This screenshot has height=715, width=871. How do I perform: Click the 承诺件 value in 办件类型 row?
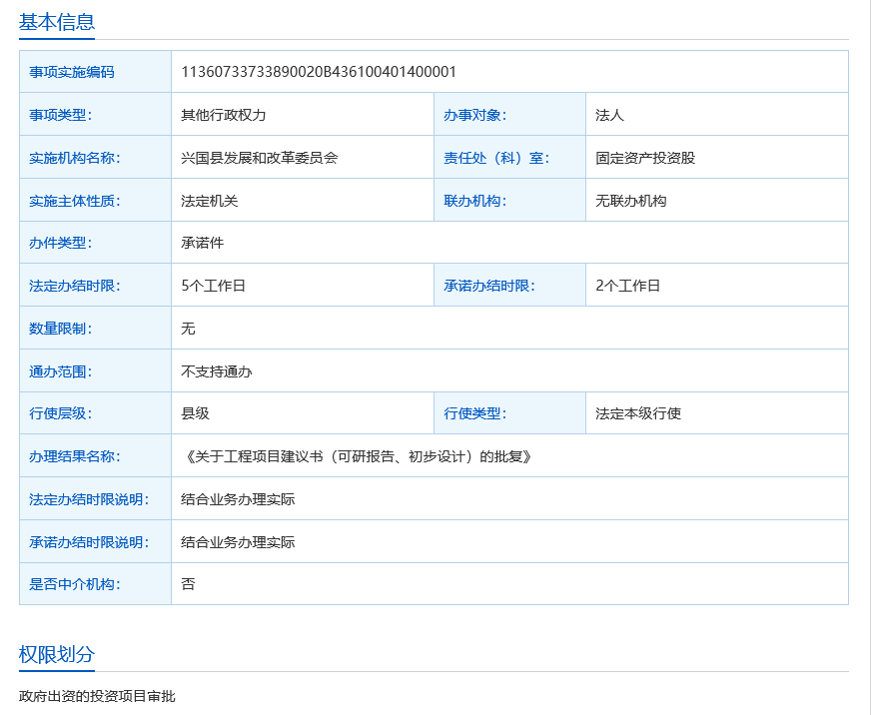(x=202, y=243)
